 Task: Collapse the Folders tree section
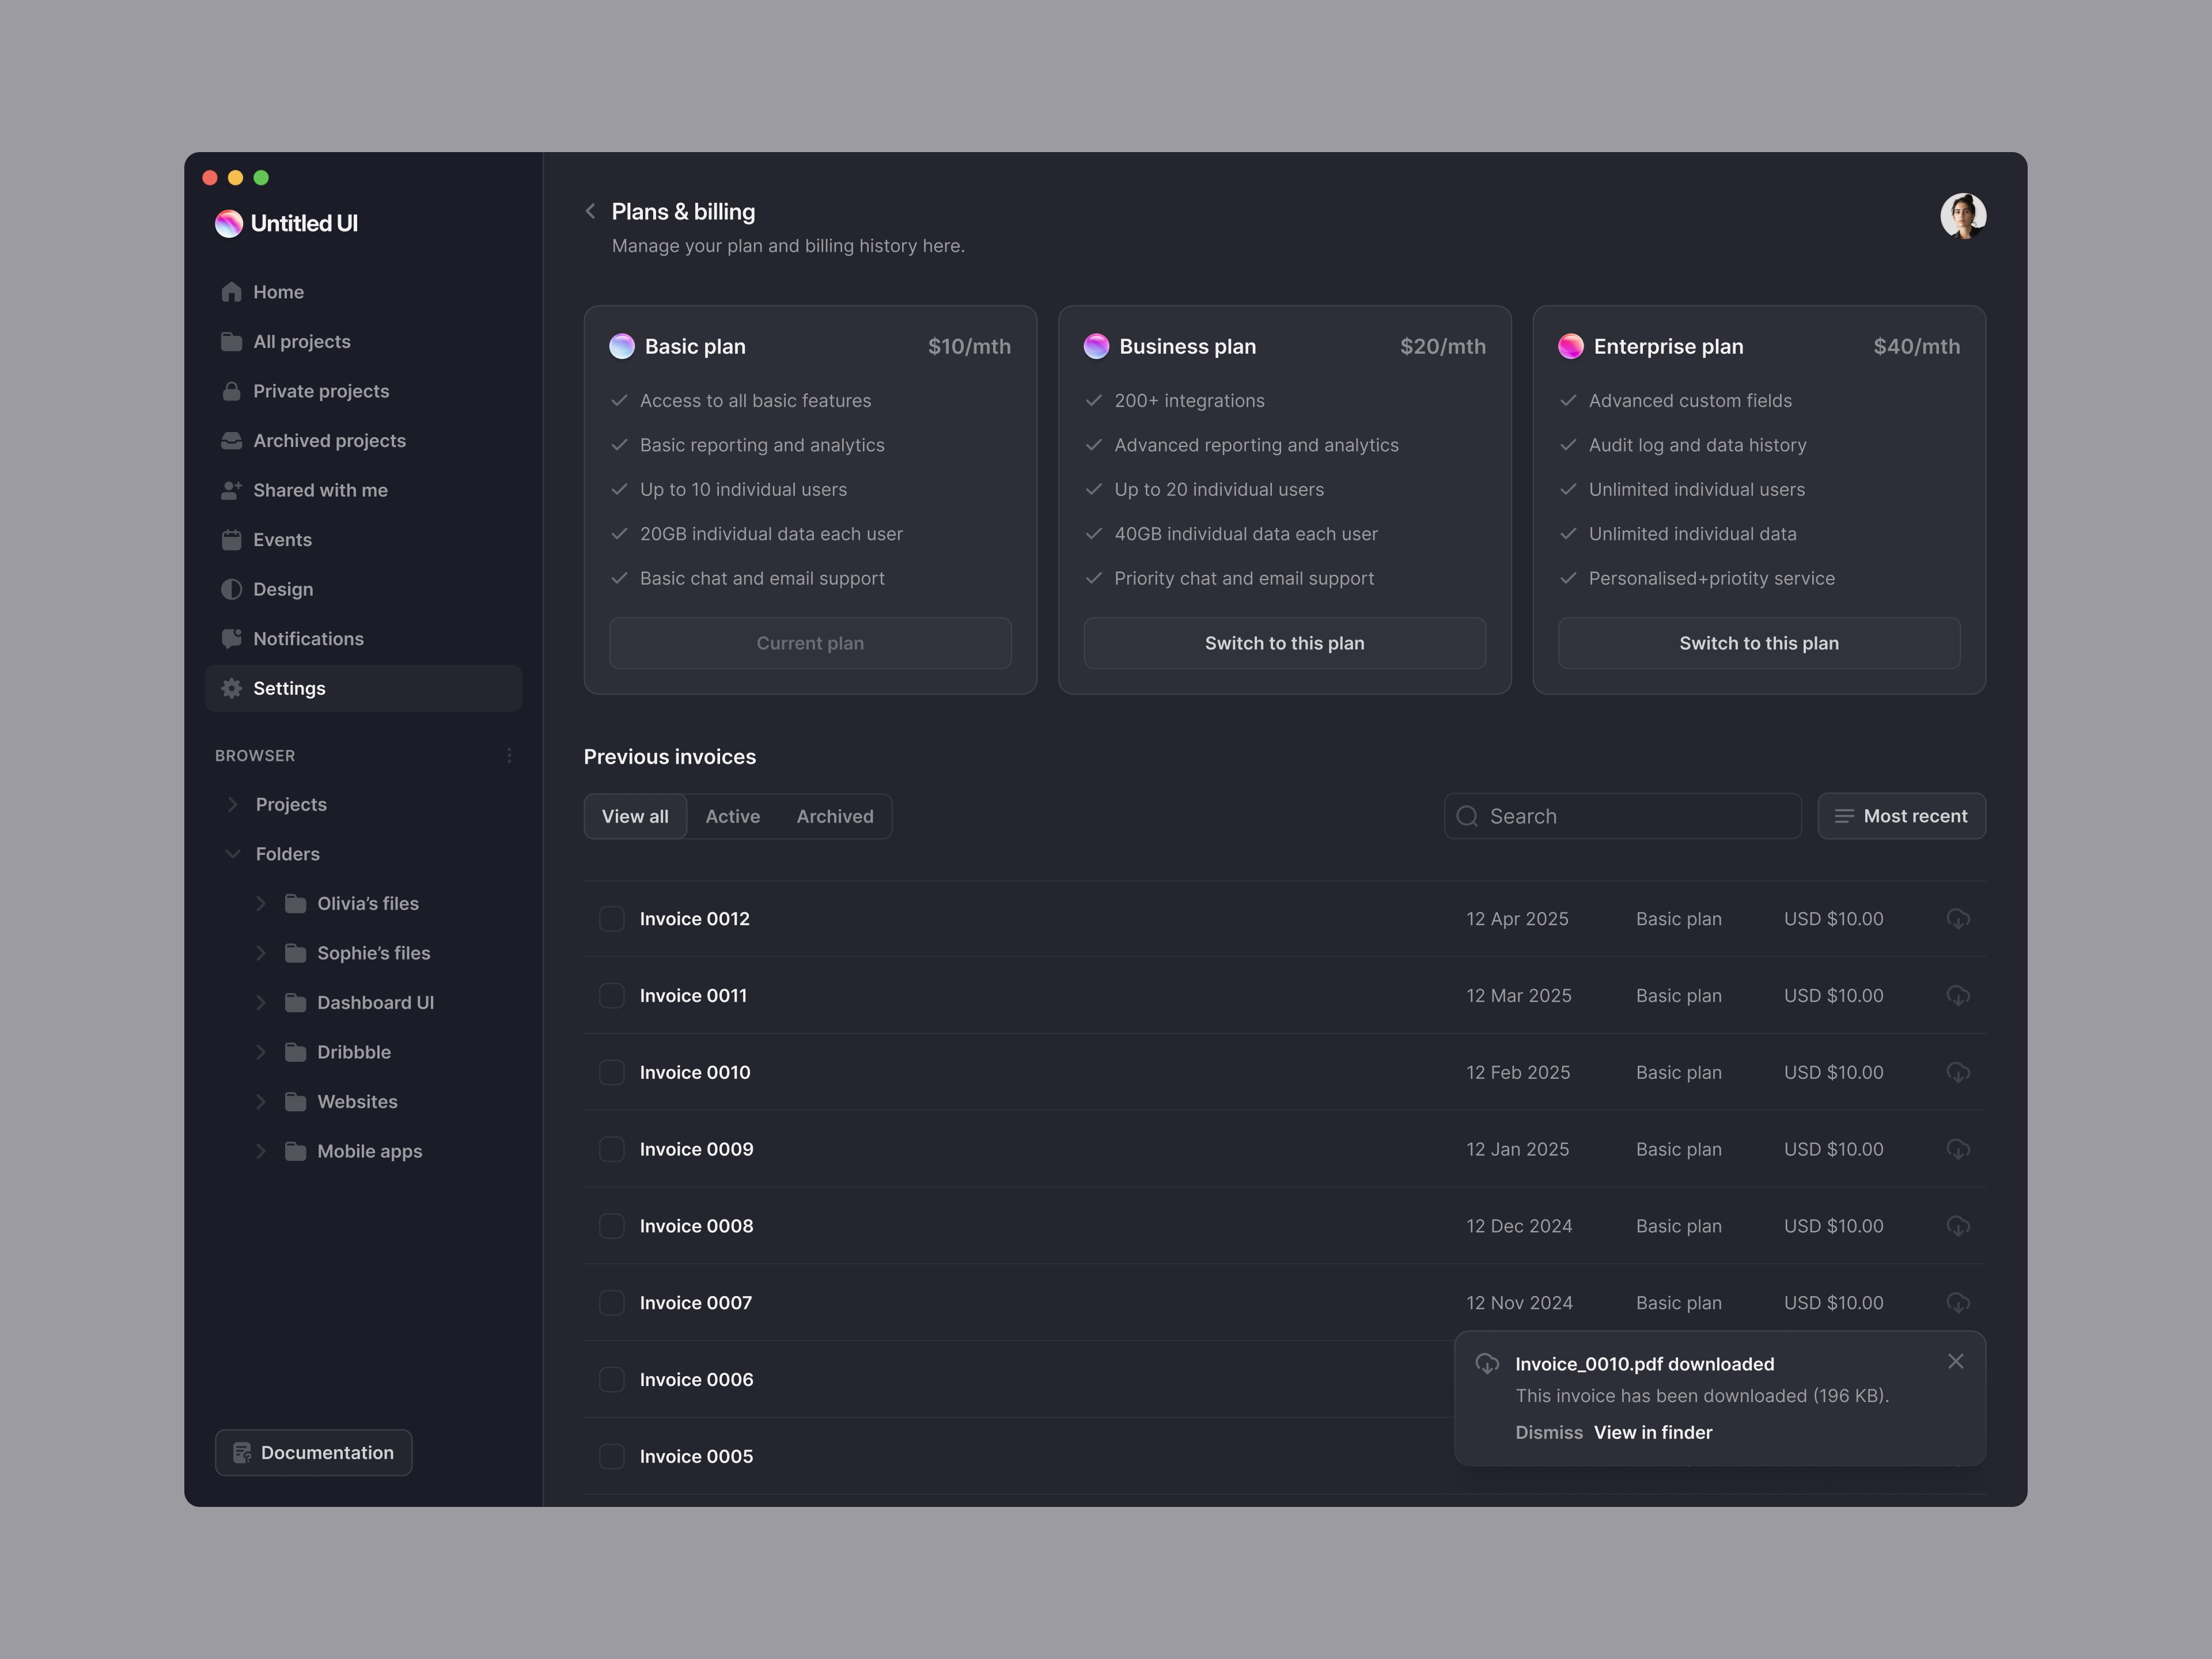(232, 853)
